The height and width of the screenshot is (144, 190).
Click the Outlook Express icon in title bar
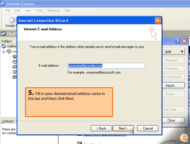point(3,4)
